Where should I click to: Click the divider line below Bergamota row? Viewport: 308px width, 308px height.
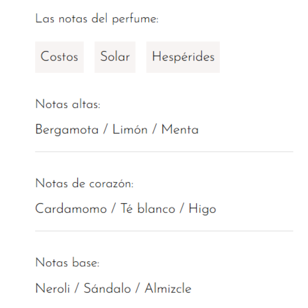coord(164,152)
